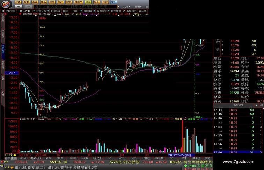Open F10资料 toolbar item
264x170 pixels.
56,11
